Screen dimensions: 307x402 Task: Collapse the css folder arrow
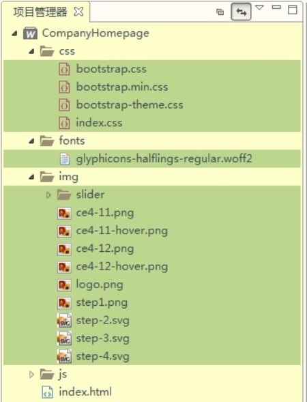point(31,51)
